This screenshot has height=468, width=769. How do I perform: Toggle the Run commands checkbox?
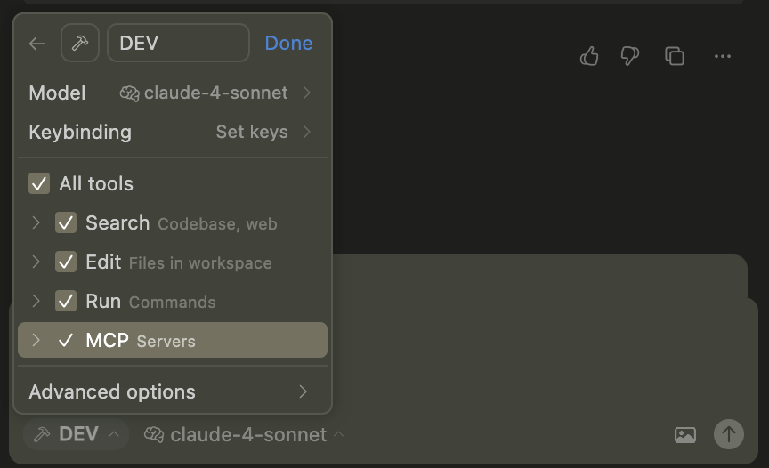point(66,301)
